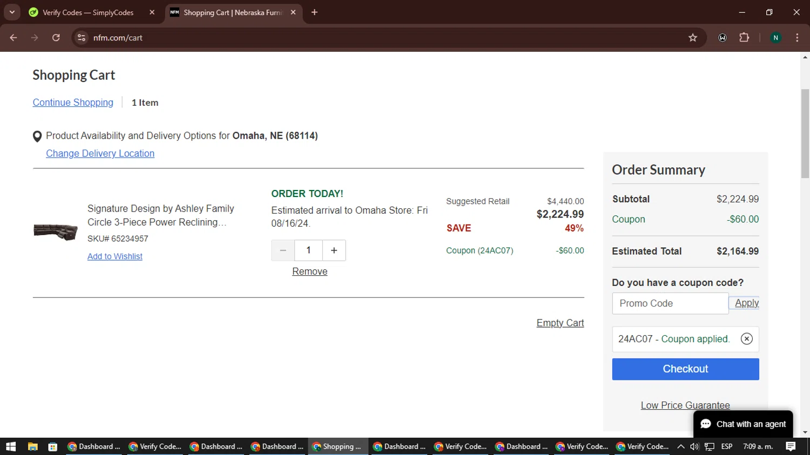The image size is (810, 455).
Task: Minimize the Chrome window
Action: click(x=742, y=12)
